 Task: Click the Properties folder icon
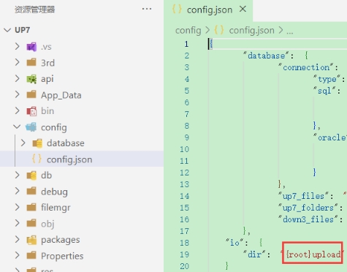click(x=31, y=255)
